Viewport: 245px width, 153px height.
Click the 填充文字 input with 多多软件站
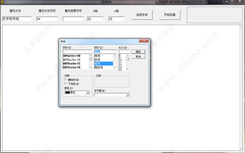[x=17, y=19]
